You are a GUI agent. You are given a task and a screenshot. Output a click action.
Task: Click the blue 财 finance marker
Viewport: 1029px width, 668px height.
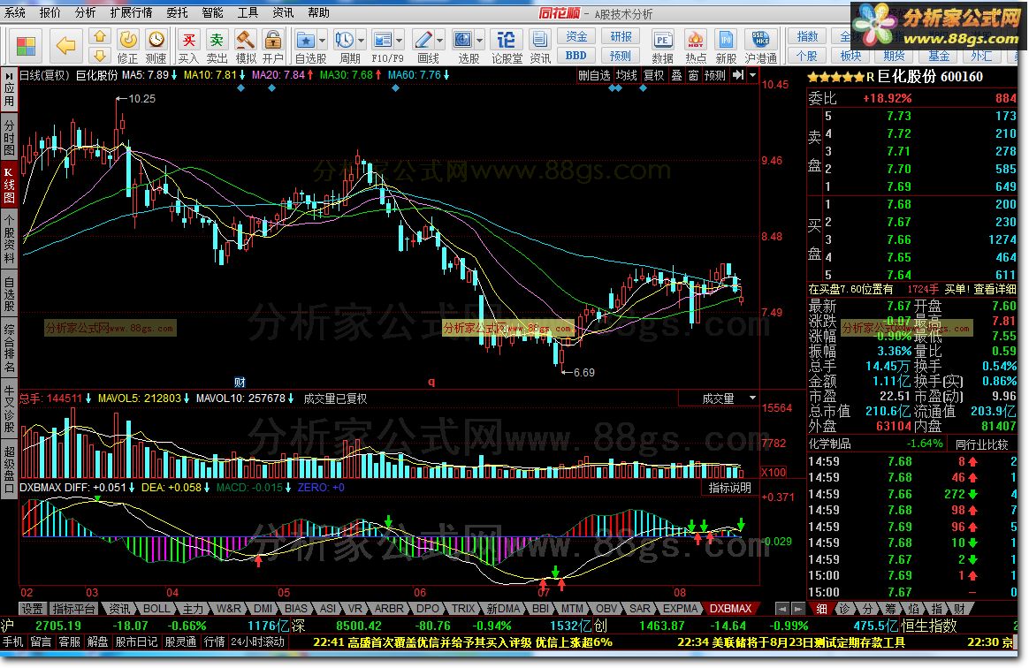[240, 383]
